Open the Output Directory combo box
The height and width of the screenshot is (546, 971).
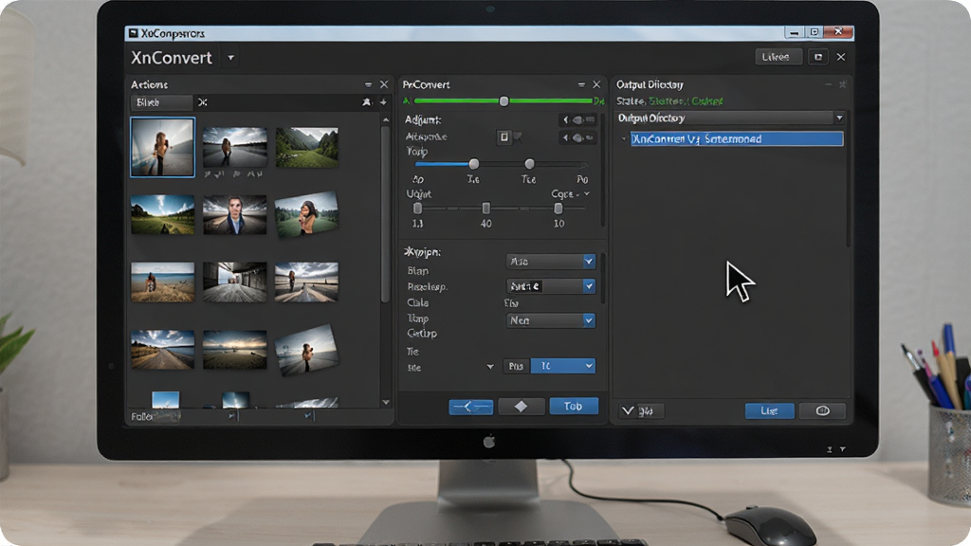(731, 118)
